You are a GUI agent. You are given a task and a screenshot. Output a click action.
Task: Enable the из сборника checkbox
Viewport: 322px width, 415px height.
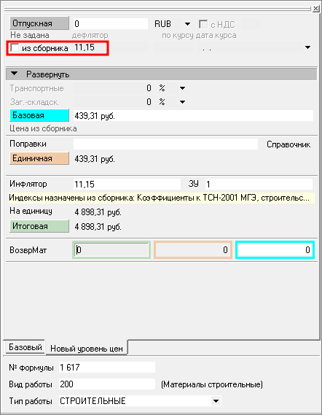[15, 48]
